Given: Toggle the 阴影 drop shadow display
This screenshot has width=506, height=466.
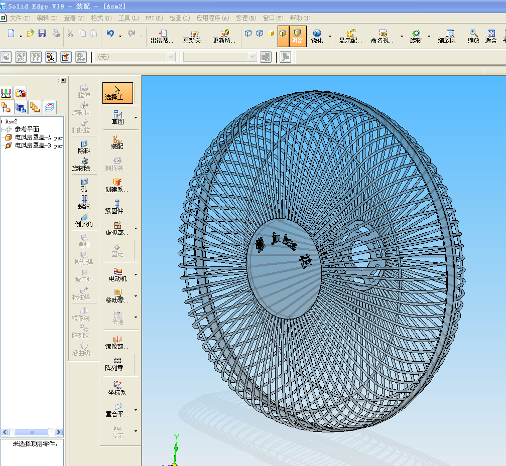Looking at the screenshot, I should click(x=298, y=37).
